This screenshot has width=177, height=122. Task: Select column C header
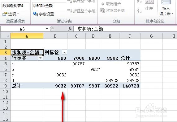tap(76, 36)
